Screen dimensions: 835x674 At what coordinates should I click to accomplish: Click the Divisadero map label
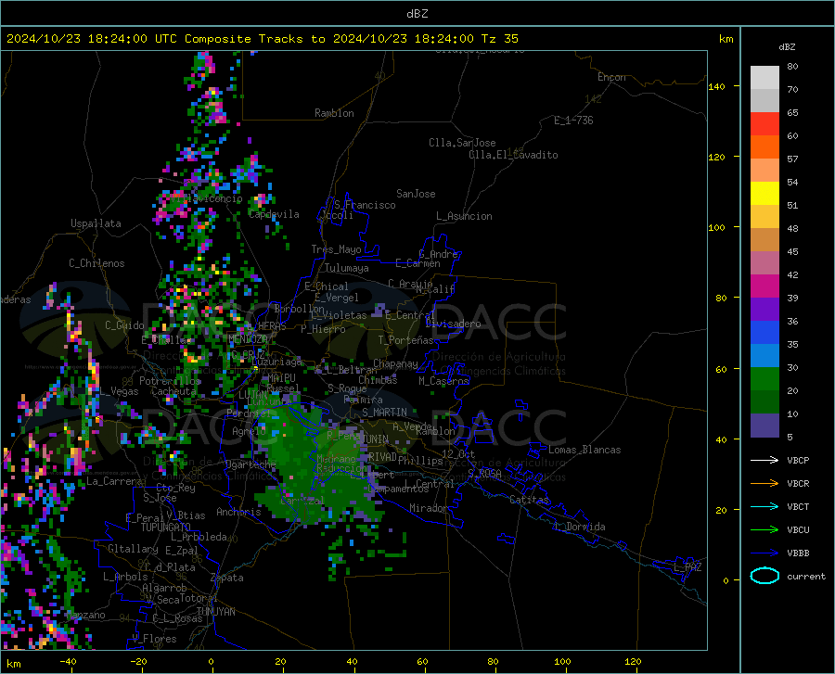[x=453, y=324]
